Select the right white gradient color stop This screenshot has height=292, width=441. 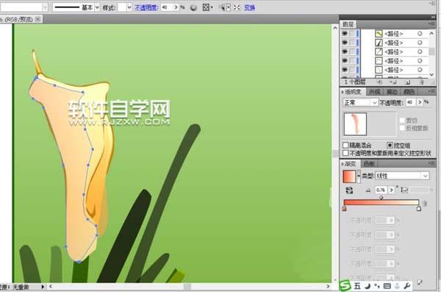pos(419,209)
